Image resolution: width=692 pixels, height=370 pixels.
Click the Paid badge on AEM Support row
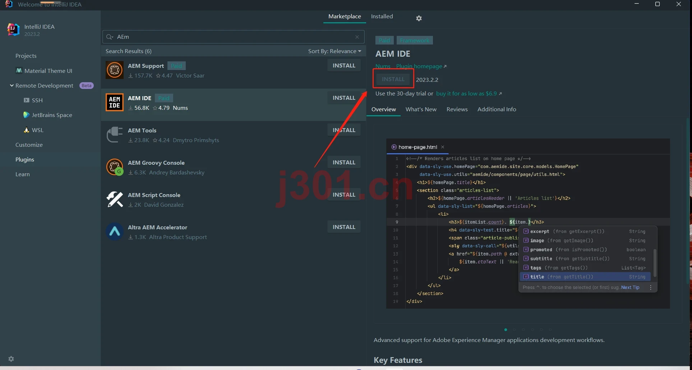click(176, 66)
